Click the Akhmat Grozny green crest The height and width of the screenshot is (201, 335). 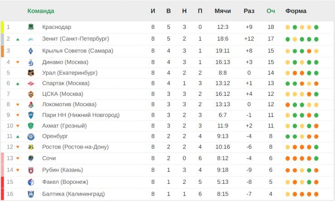31,126
